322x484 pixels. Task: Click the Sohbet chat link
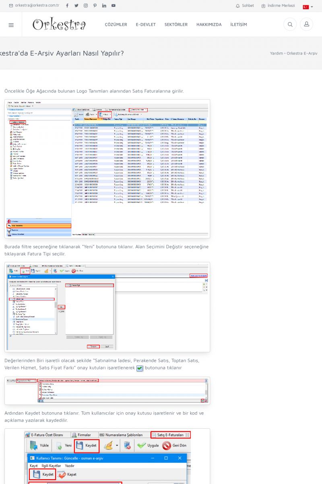(245, 6)
